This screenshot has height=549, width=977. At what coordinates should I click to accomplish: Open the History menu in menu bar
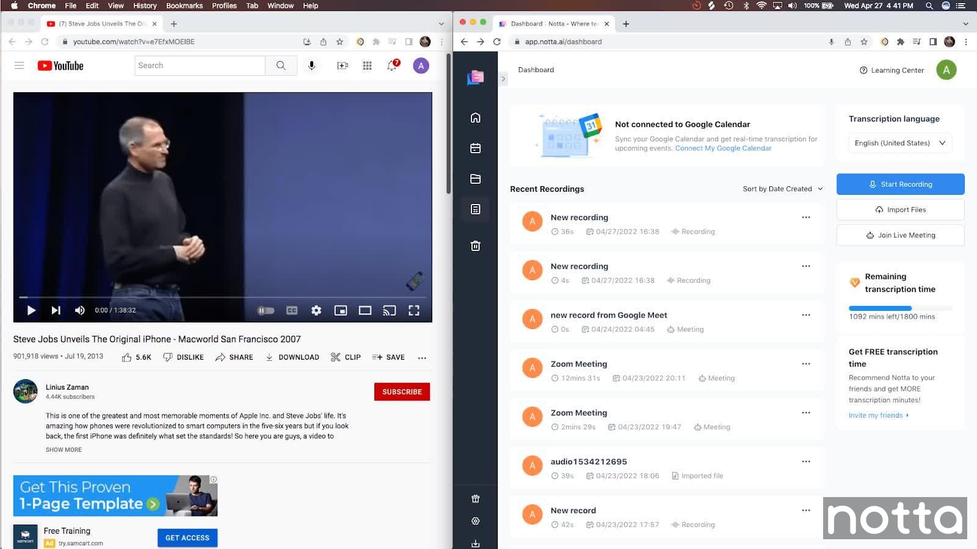point(145,5)
